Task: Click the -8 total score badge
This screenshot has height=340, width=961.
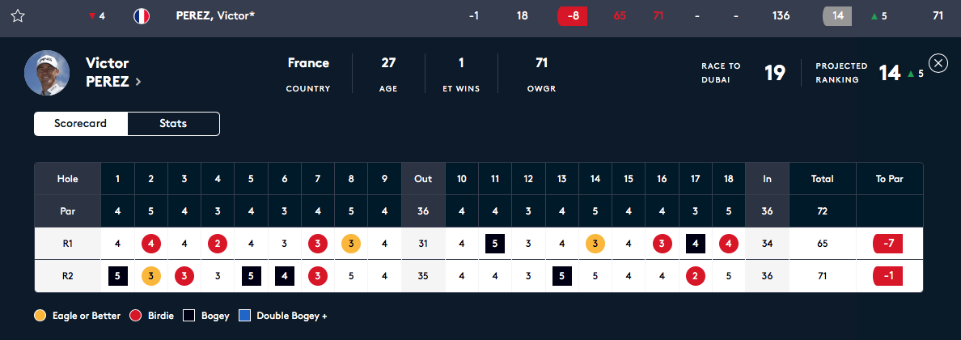Action: point(573,16)
